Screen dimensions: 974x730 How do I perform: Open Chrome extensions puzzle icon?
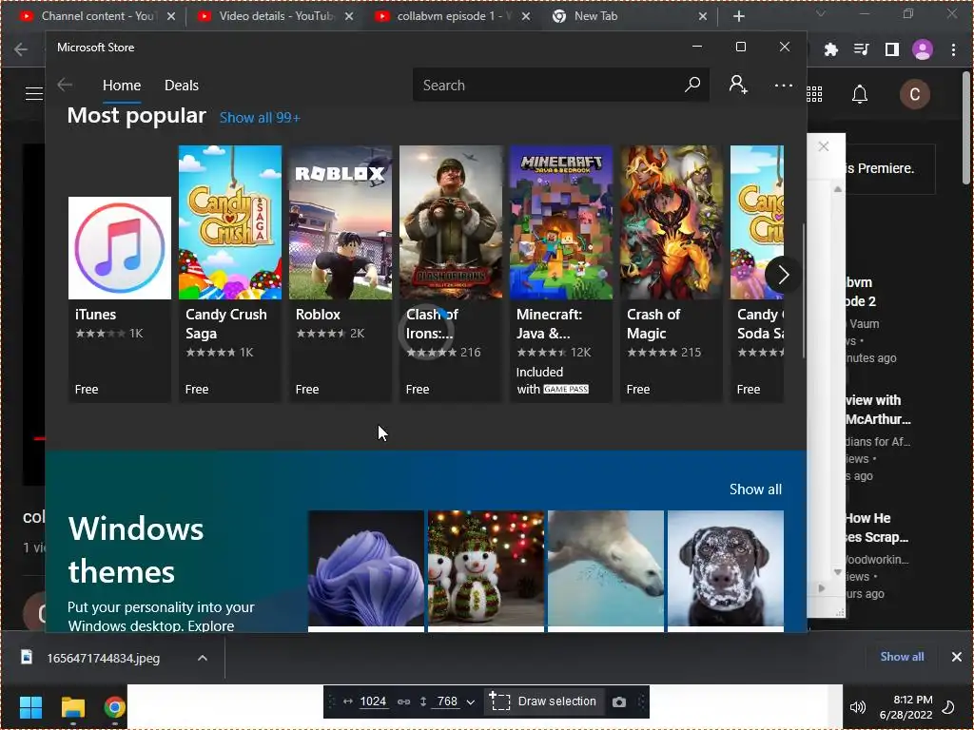830,49
